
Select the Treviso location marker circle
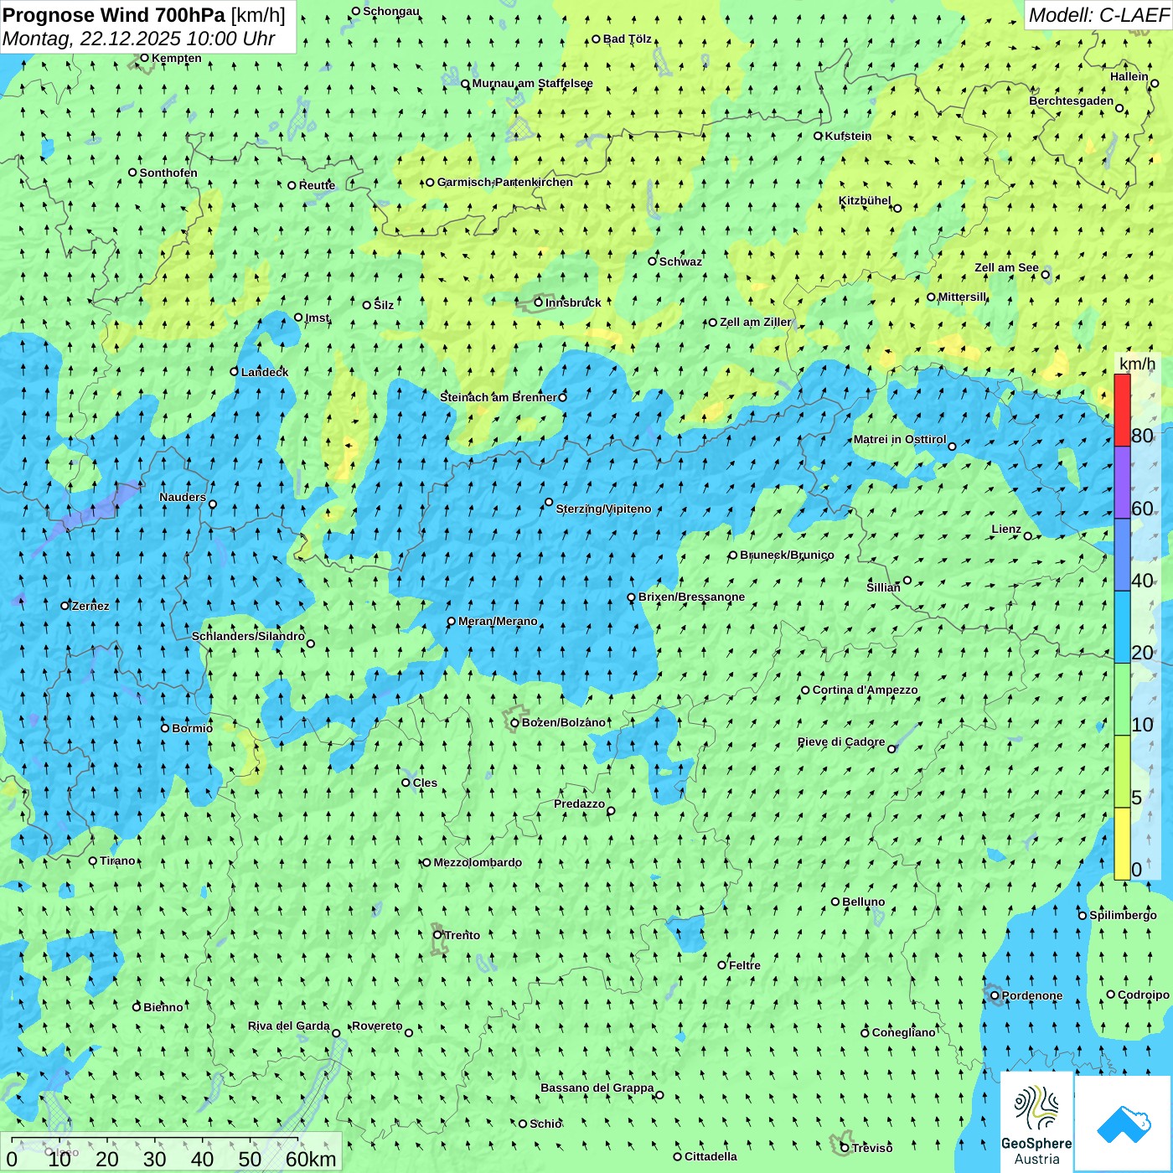[845, 1148]
